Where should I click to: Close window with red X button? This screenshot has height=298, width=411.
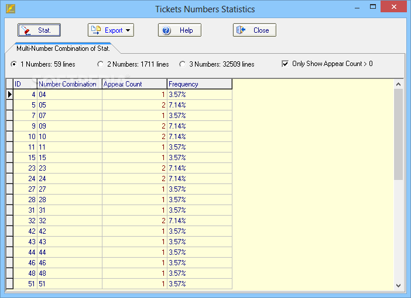click(x=393, y=6)
